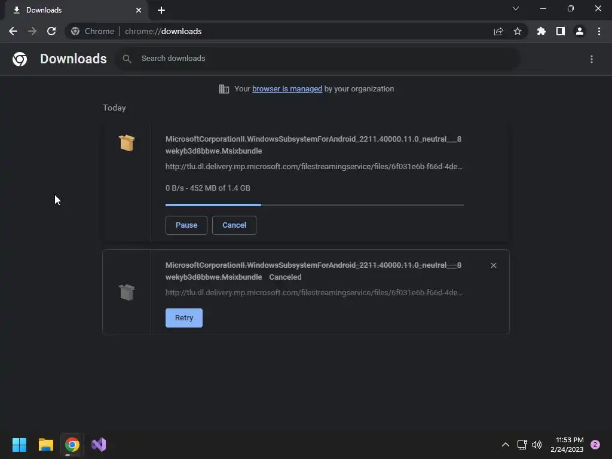Retry the canceled download
This screenshot has height=459, width=612.
(184, 318)
